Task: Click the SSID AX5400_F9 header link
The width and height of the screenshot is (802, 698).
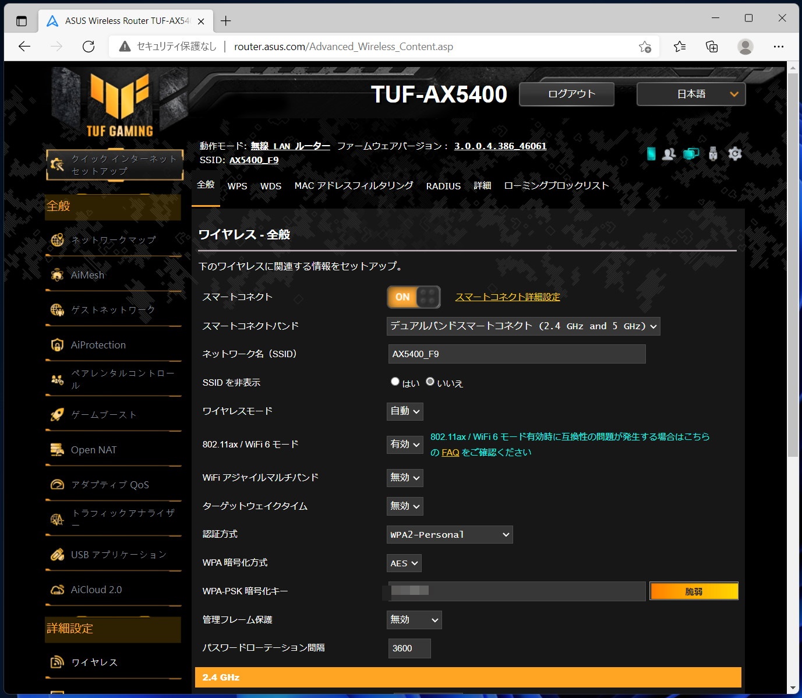Action: [x=254, y=160]
